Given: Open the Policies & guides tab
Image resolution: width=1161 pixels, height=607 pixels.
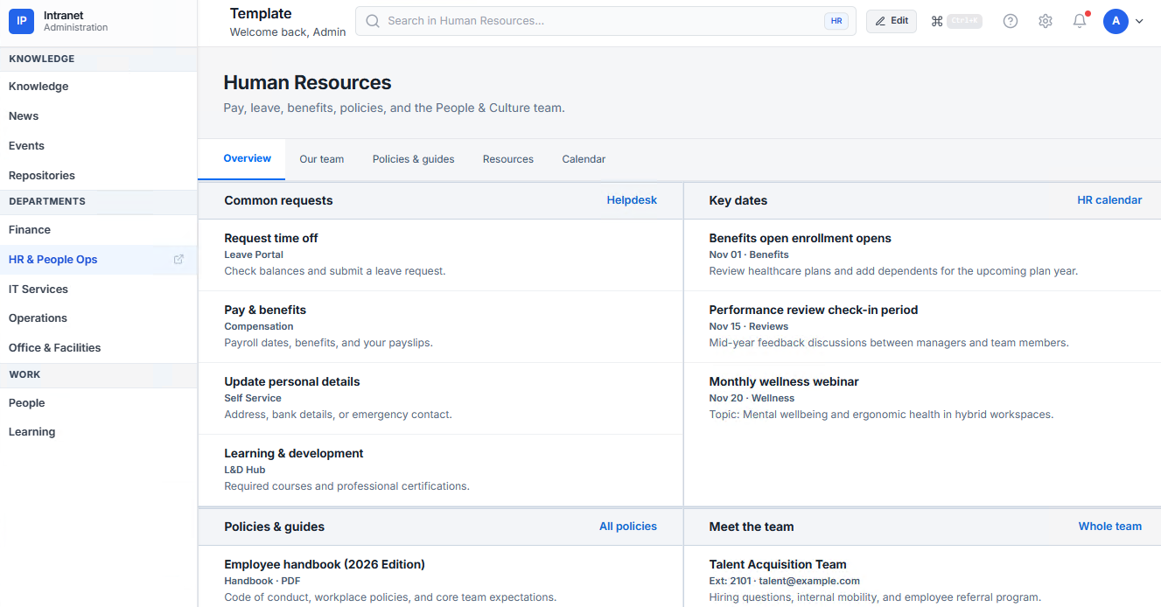Looking at the screenshot, I should pos(414,159).
